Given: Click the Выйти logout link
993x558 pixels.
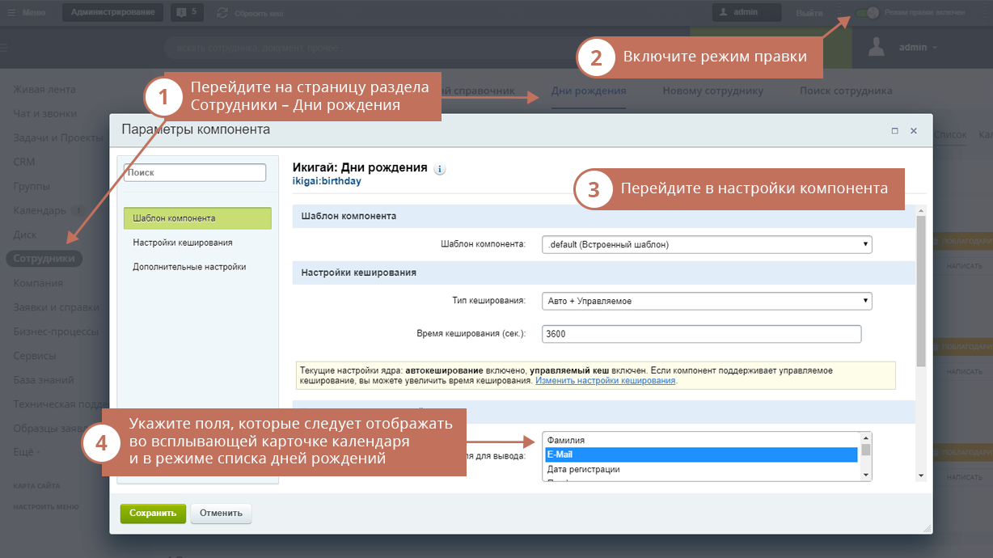Looking at the screenshot, I should pos(809,13).
